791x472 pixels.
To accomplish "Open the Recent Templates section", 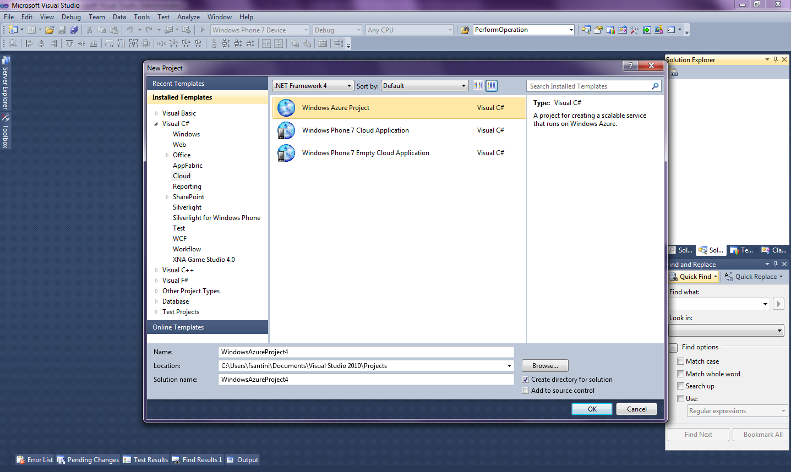I will (x=208, y=84).
